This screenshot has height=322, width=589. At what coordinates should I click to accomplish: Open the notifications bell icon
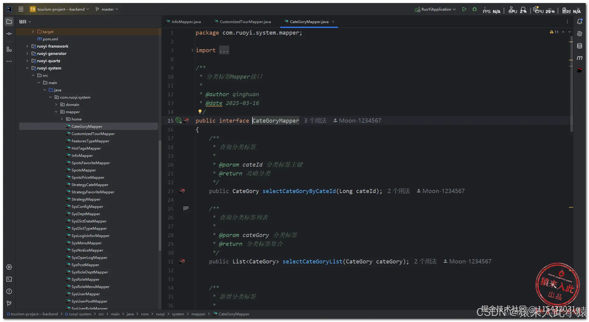579,22
